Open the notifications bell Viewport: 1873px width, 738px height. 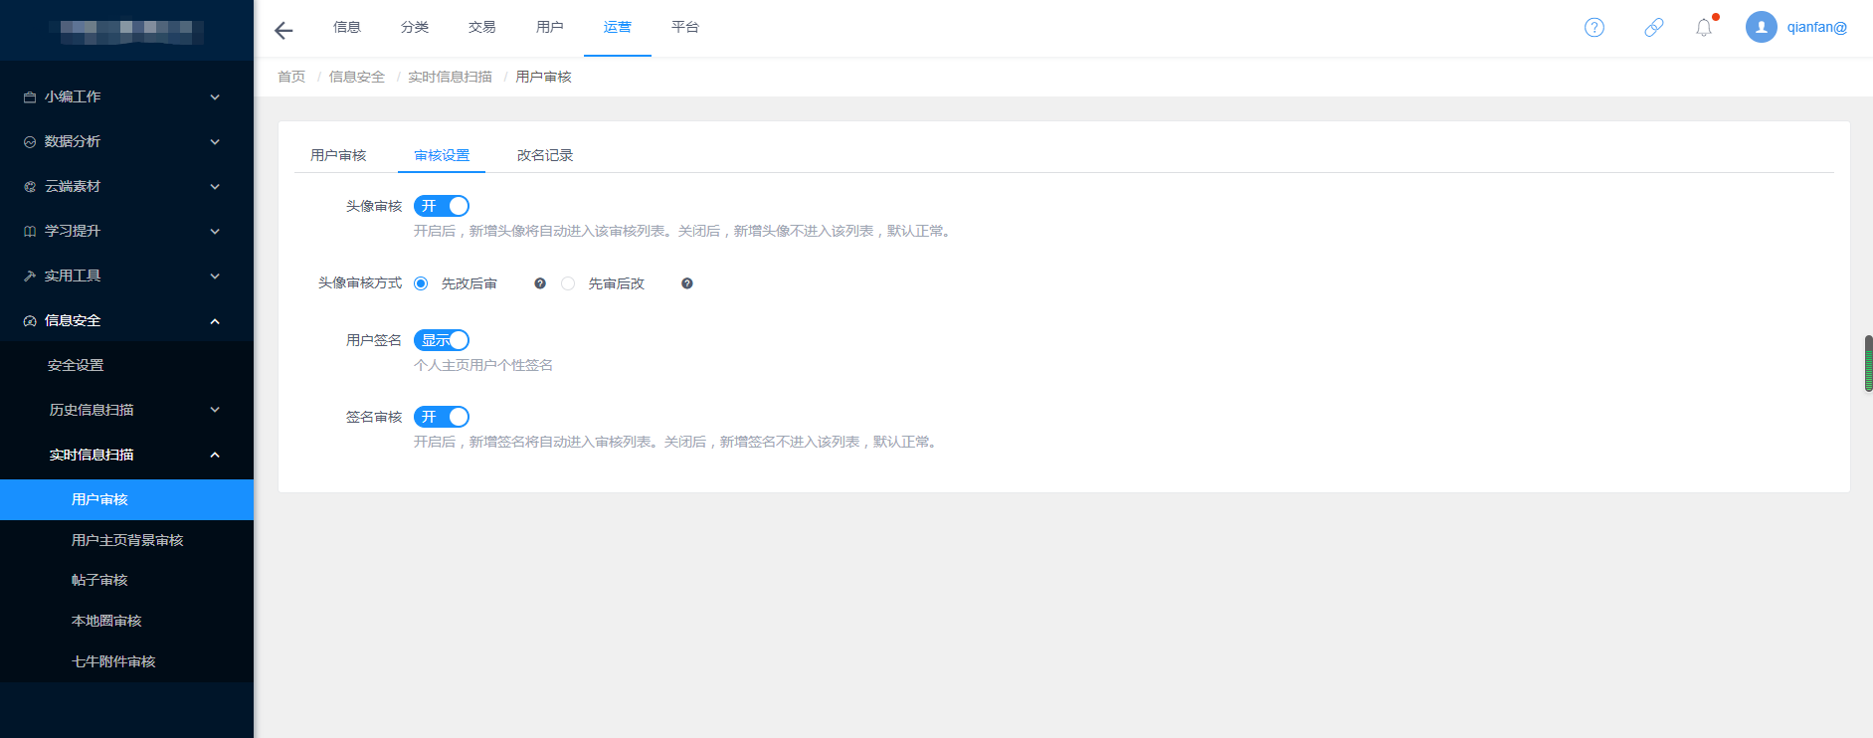(1704, 28)
